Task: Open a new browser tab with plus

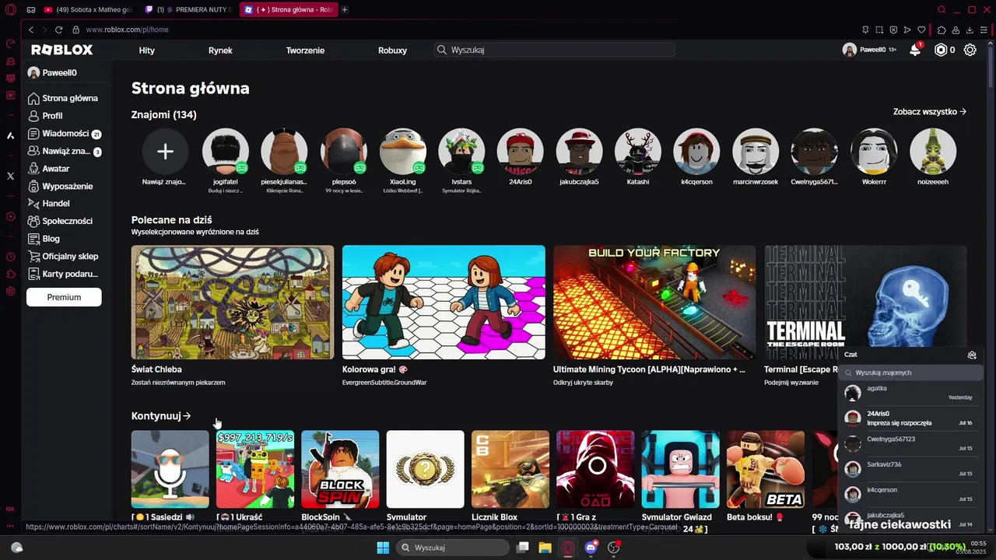Action: (345, 9)
